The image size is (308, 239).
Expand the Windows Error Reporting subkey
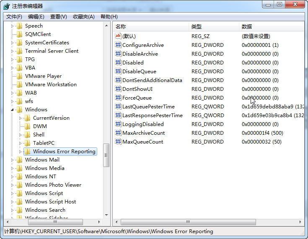[20, 152]
